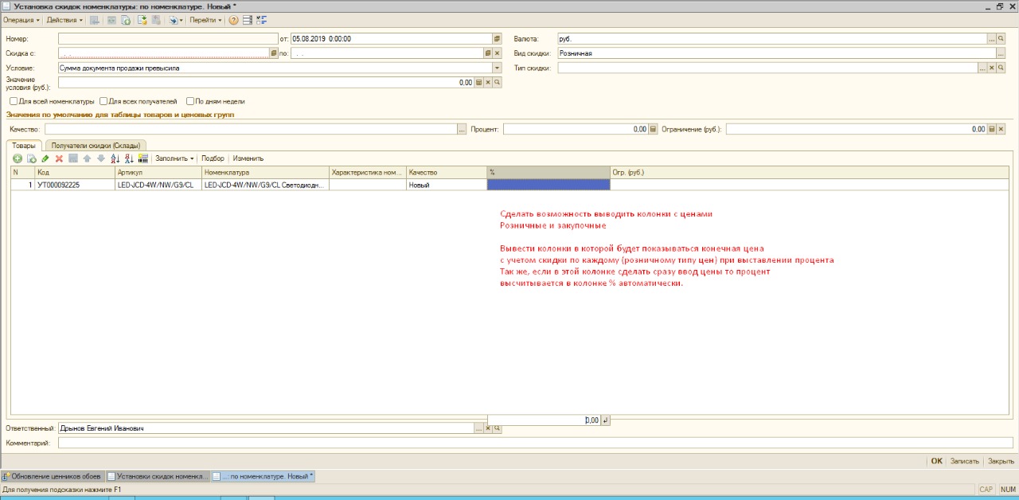Screen dimensions: 1019x500
Task: Enable the Для всей номенклатуры checkbox
Action: tap(14, 102)
